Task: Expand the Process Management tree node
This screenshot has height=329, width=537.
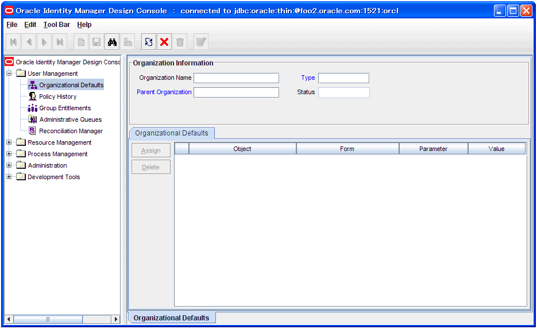Action: [x=9, y=154]
